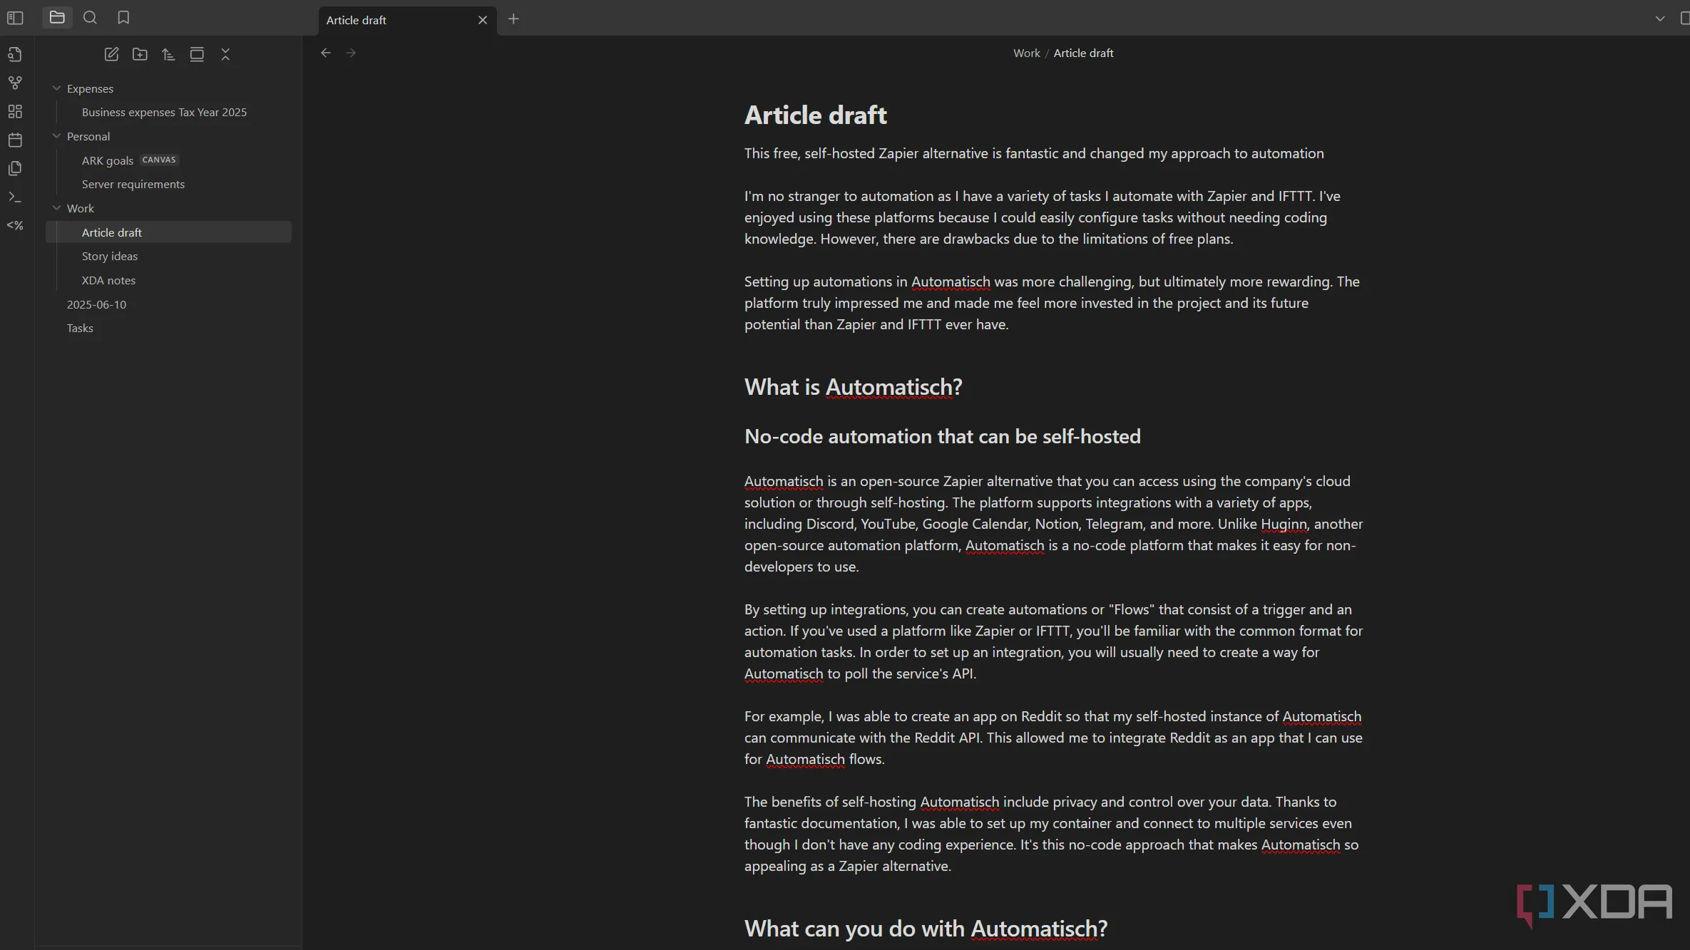This screenshot has width=1690, height=950.
Task: Open today's daily note calendar icon
Action: point(15,140)
